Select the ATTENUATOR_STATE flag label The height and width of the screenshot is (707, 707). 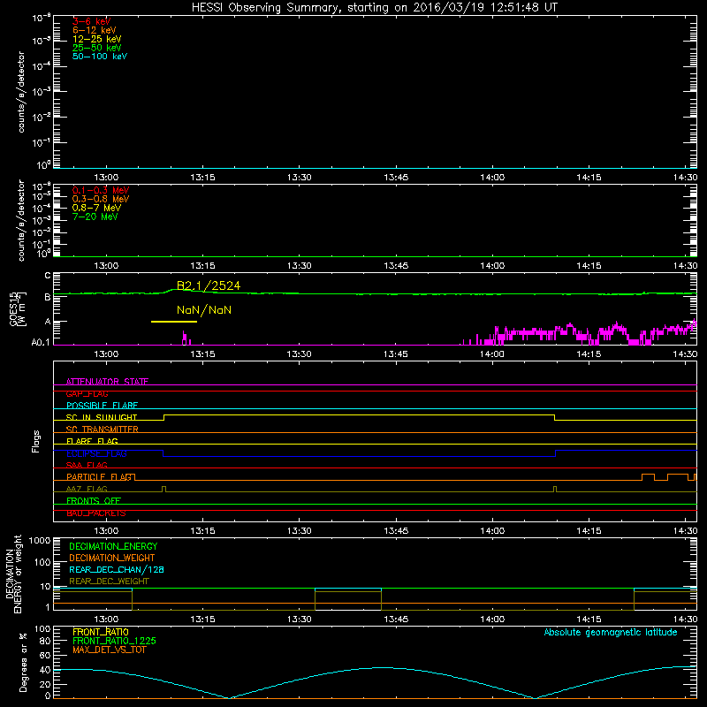pos(107,382)
